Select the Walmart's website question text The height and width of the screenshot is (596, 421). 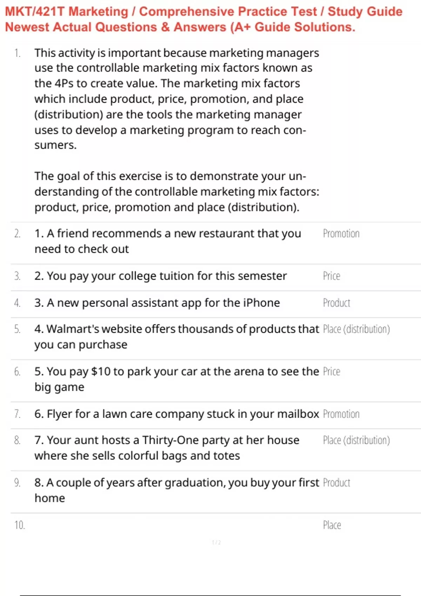[x=177, y=337]
